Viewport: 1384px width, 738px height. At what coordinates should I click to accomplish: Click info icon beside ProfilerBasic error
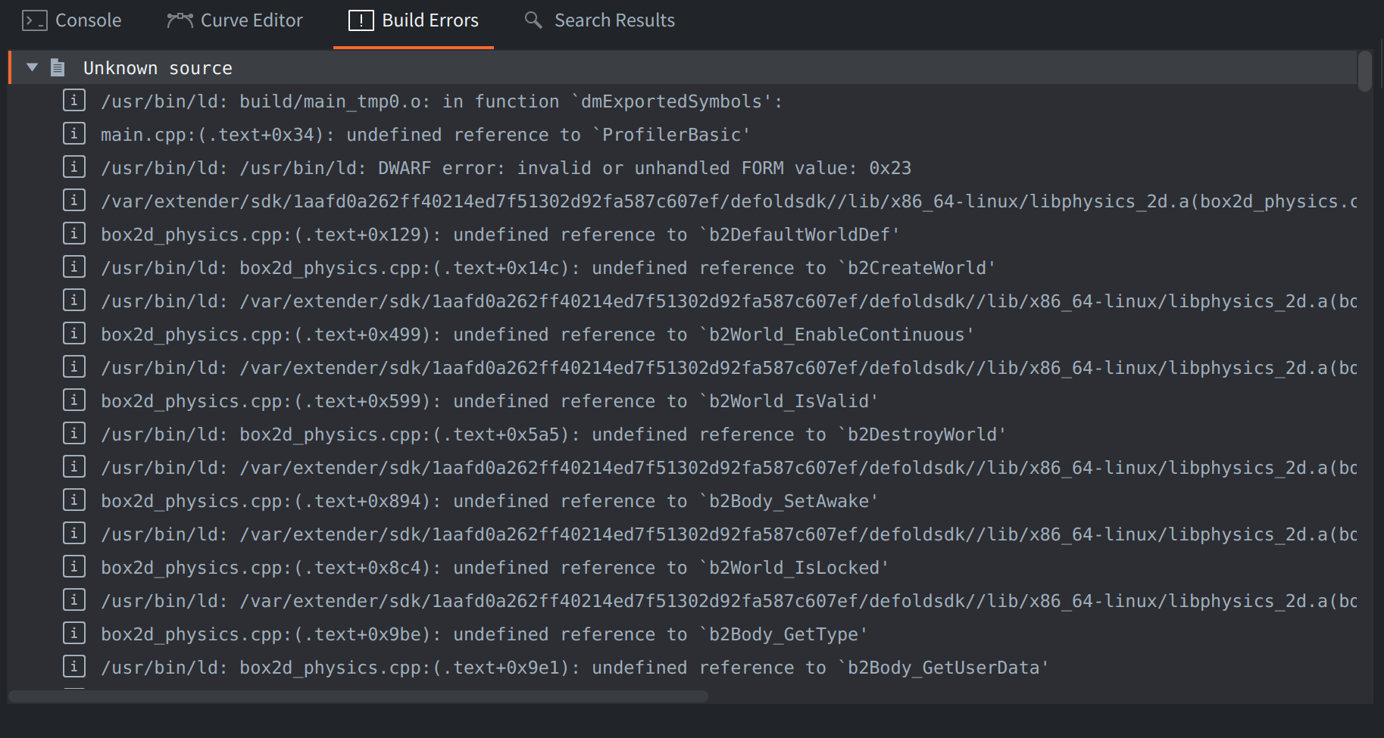coord(73,134)
